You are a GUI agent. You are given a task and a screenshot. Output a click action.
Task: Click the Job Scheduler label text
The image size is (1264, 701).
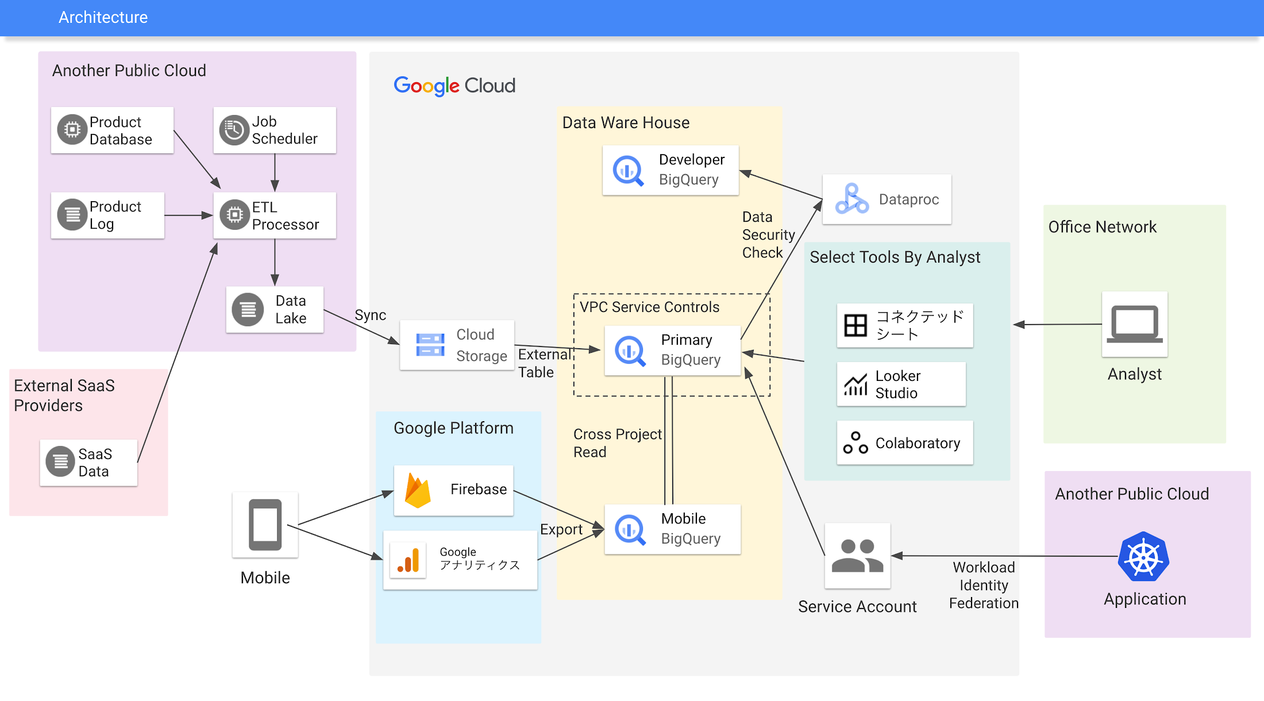284,130
